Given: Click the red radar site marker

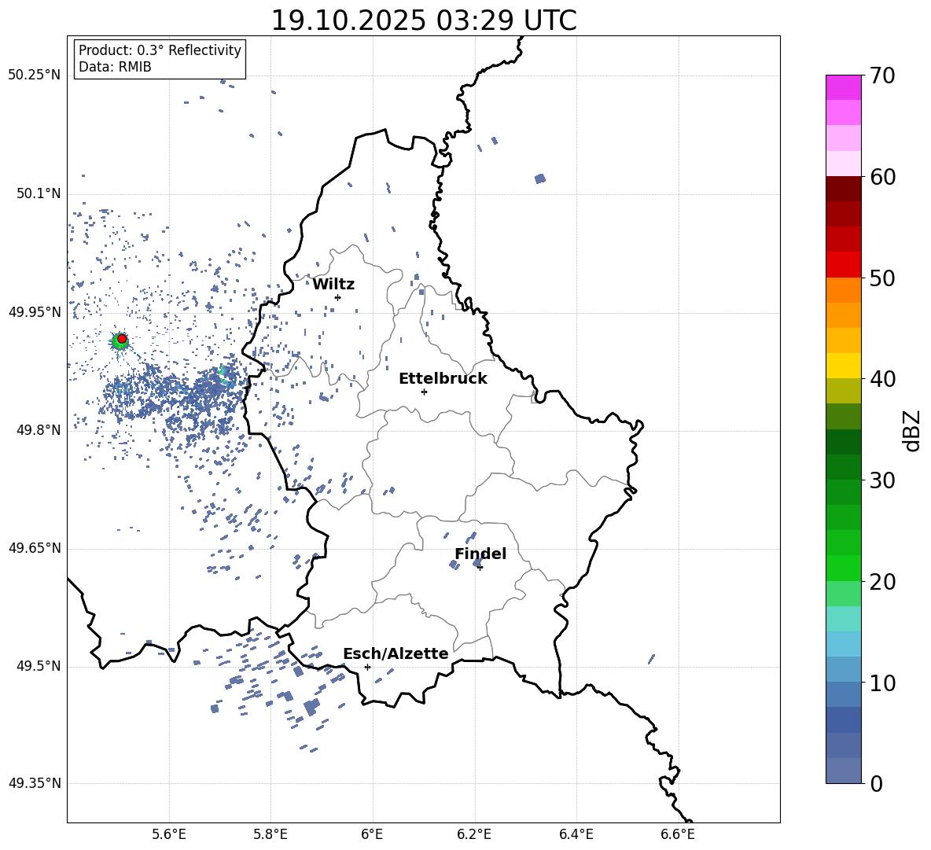Looking at the screenshot, I should [x=122, y=339].
